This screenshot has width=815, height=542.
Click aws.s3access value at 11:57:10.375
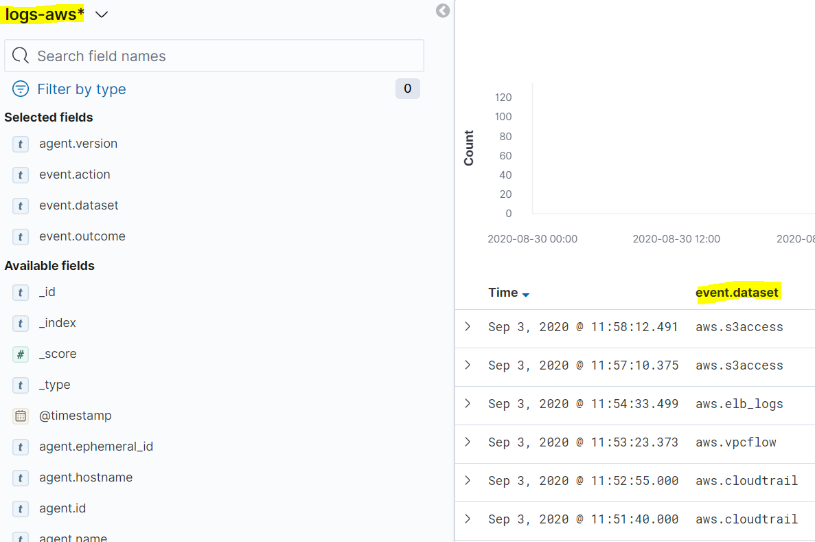pos(739,365)
